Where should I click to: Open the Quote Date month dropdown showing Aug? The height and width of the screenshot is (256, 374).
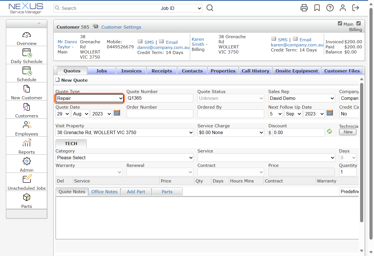(80, 114)
